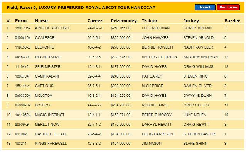Select horse KING OF ASHFORD
246x152 pixels.
tap(52, 28)
